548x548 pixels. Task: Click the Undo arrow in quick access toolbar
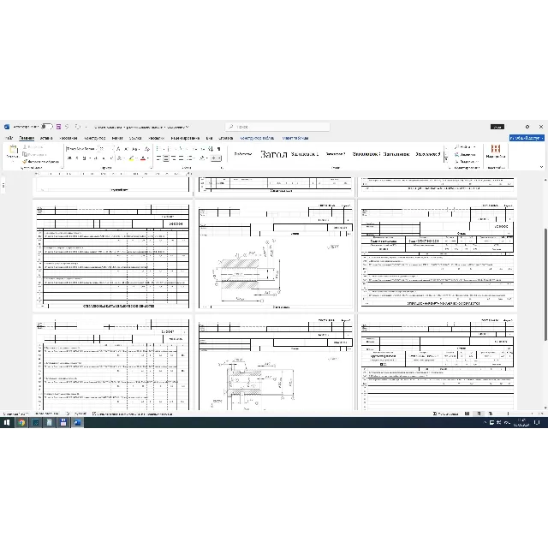point(67,127)
